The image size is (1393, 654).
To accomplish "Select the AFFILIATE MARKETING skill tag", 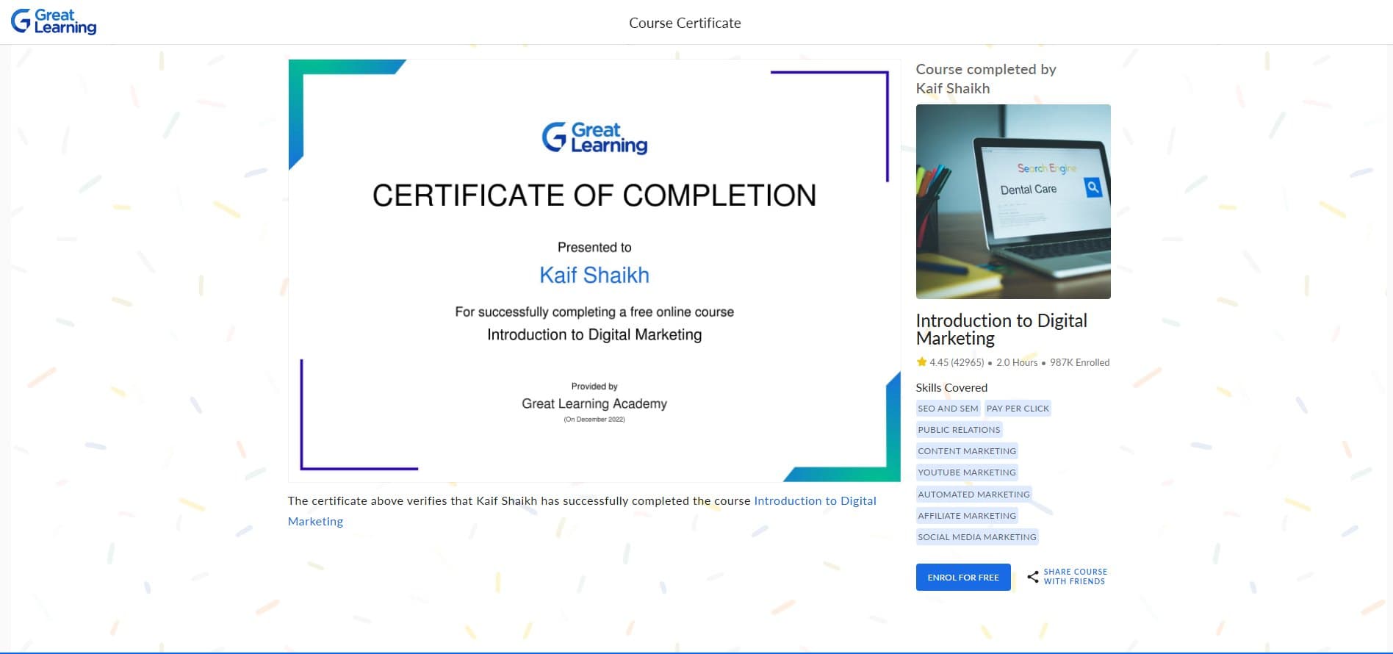I will coord(967,516).
